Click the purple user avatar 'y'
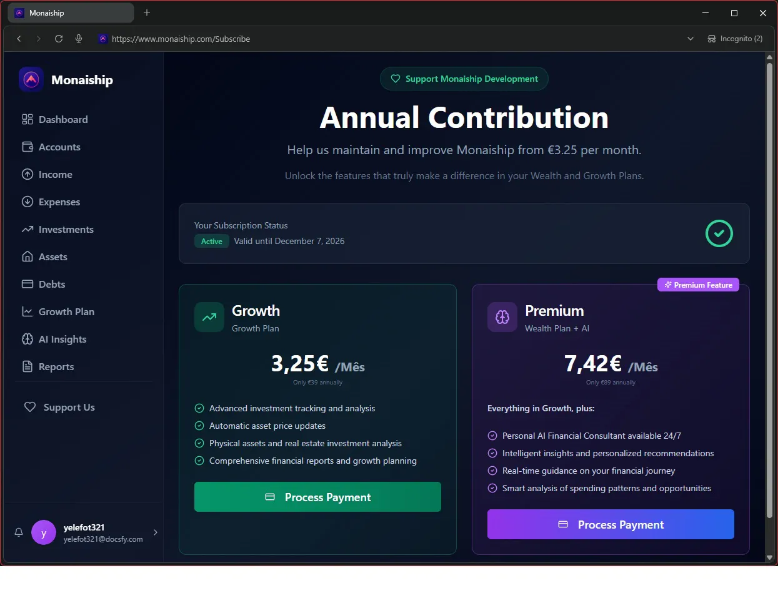Image resolution: width=778 pixels, height=606 pixels. pos(44,532)
